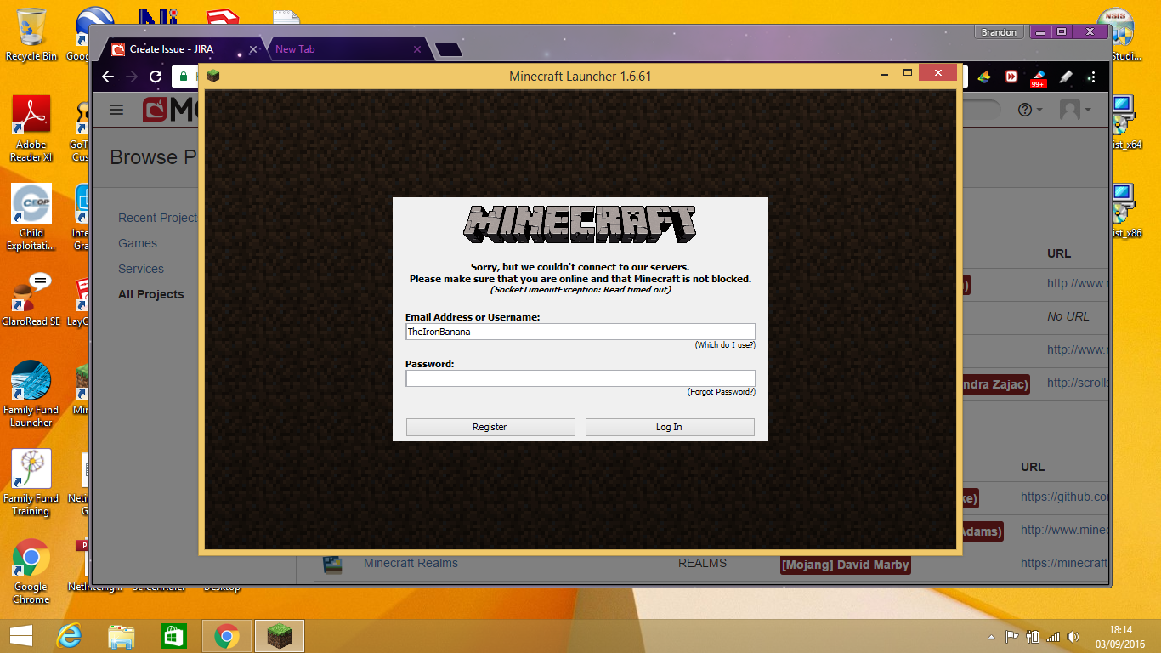Open the JIRA user profile dropdown

tap(1075, 110)
